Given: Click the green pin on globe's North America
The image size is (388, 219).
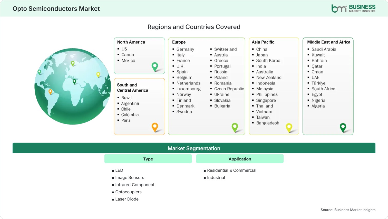Looking at the screenshot, I should pyautogui.click(x=39, y=72).
